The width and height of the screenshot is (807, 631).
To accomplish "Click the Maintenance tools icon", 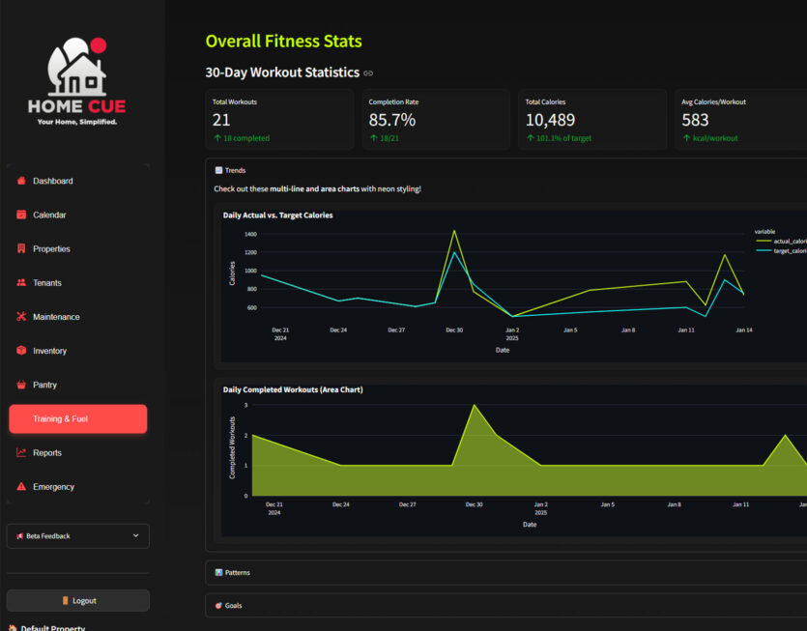I will coord(21,317).
